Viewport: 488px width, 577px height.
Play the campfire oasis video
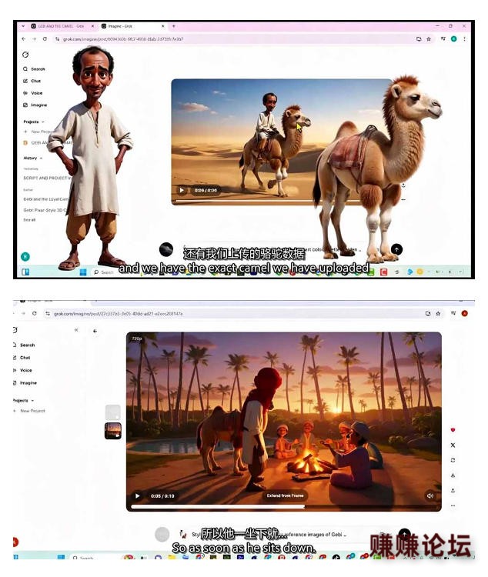tap(137, 495)
